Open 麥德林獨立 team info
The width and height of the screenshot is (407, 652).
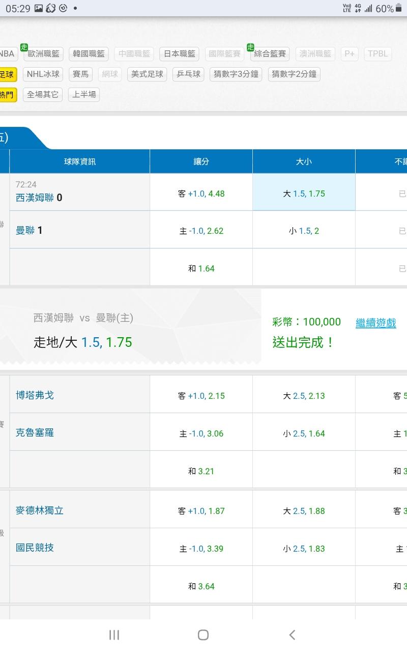(x=40, y=510)
